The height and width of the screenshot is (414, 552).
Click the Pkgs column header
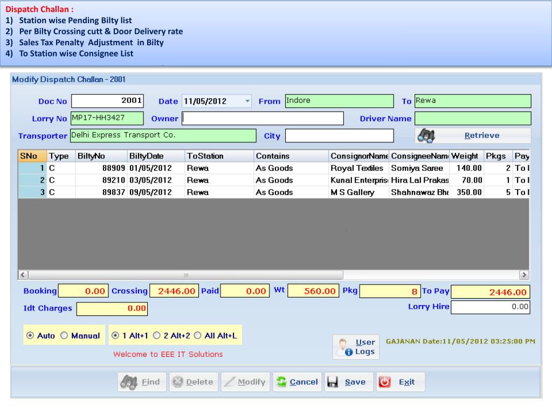point(498,156)
